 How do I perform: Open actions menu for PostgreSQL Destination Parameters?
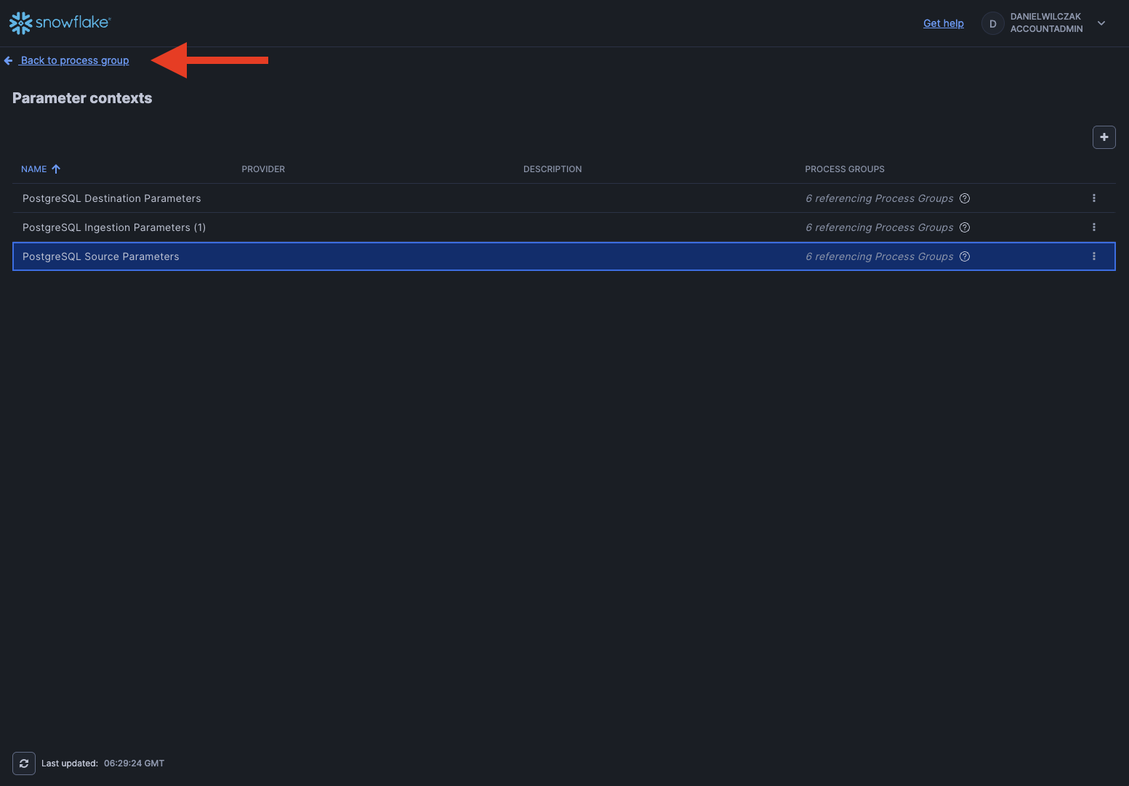click(x=1093, y=198)
